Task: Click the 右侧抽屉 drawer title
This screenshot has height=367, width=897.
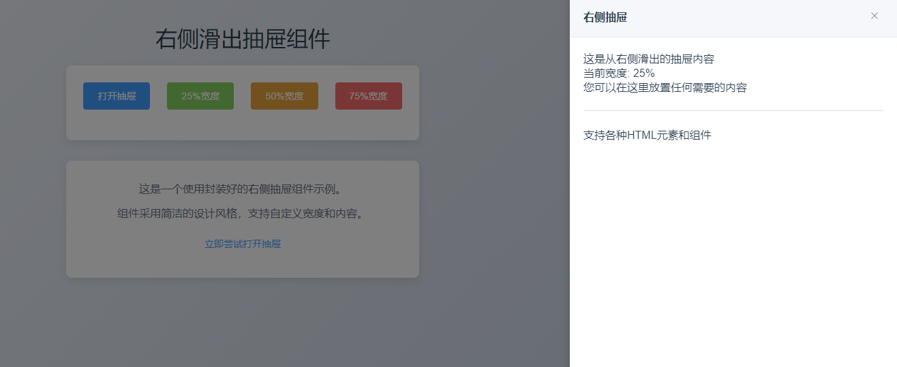Action: [605, 18]
